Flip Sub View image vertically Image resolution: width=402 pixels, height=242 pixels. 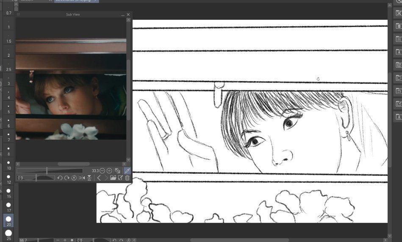89,178
